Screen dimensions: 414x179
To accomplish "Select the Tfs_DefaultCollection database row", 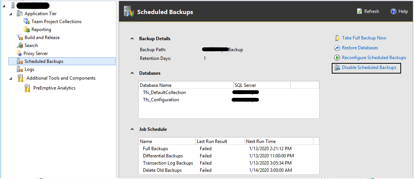I will (x=229, y=93).
